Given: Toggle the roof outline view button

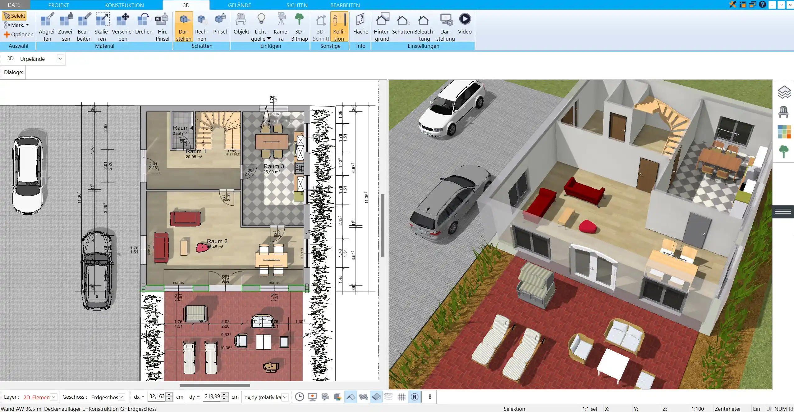Looking at the screenshot, I should pyautogui.click(x=351, y=397).
